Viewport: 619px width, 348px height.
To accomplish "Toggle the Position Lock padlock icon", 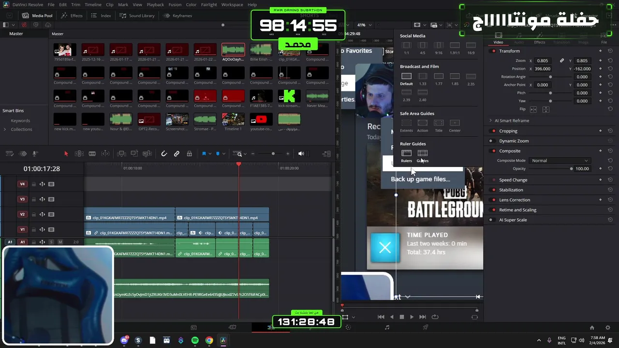I will [x=189, y=154].
